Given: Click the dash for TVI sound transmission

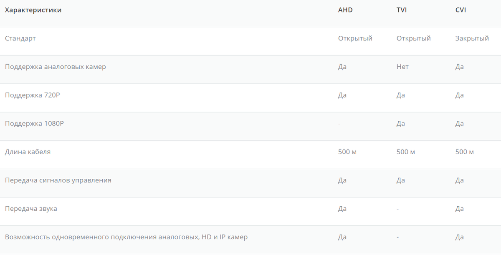Looking at the screenshot, I should [398, 209].
